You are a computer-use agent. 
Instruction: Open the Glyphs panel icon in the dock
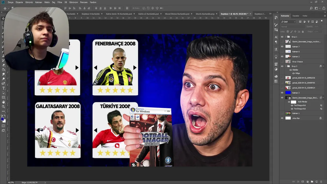276,50
